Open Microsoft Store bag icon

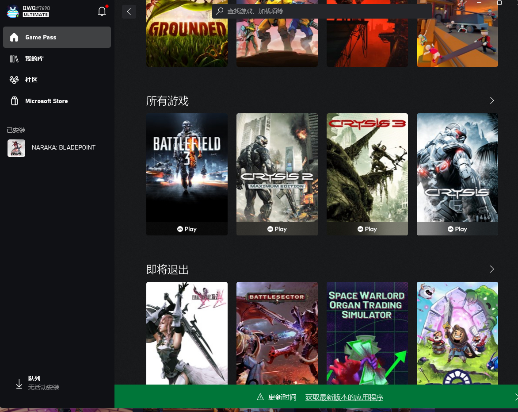pos(14,101)
